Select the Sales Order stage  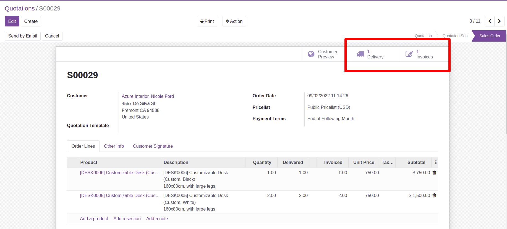[490, 36]
